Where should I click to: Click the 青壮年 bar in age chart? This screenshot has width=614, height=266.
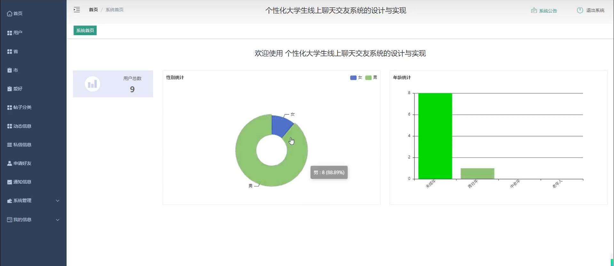[477, 173]
